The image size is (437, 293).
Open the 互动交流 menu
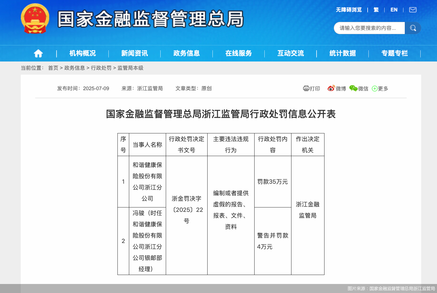tap(291, 53)
